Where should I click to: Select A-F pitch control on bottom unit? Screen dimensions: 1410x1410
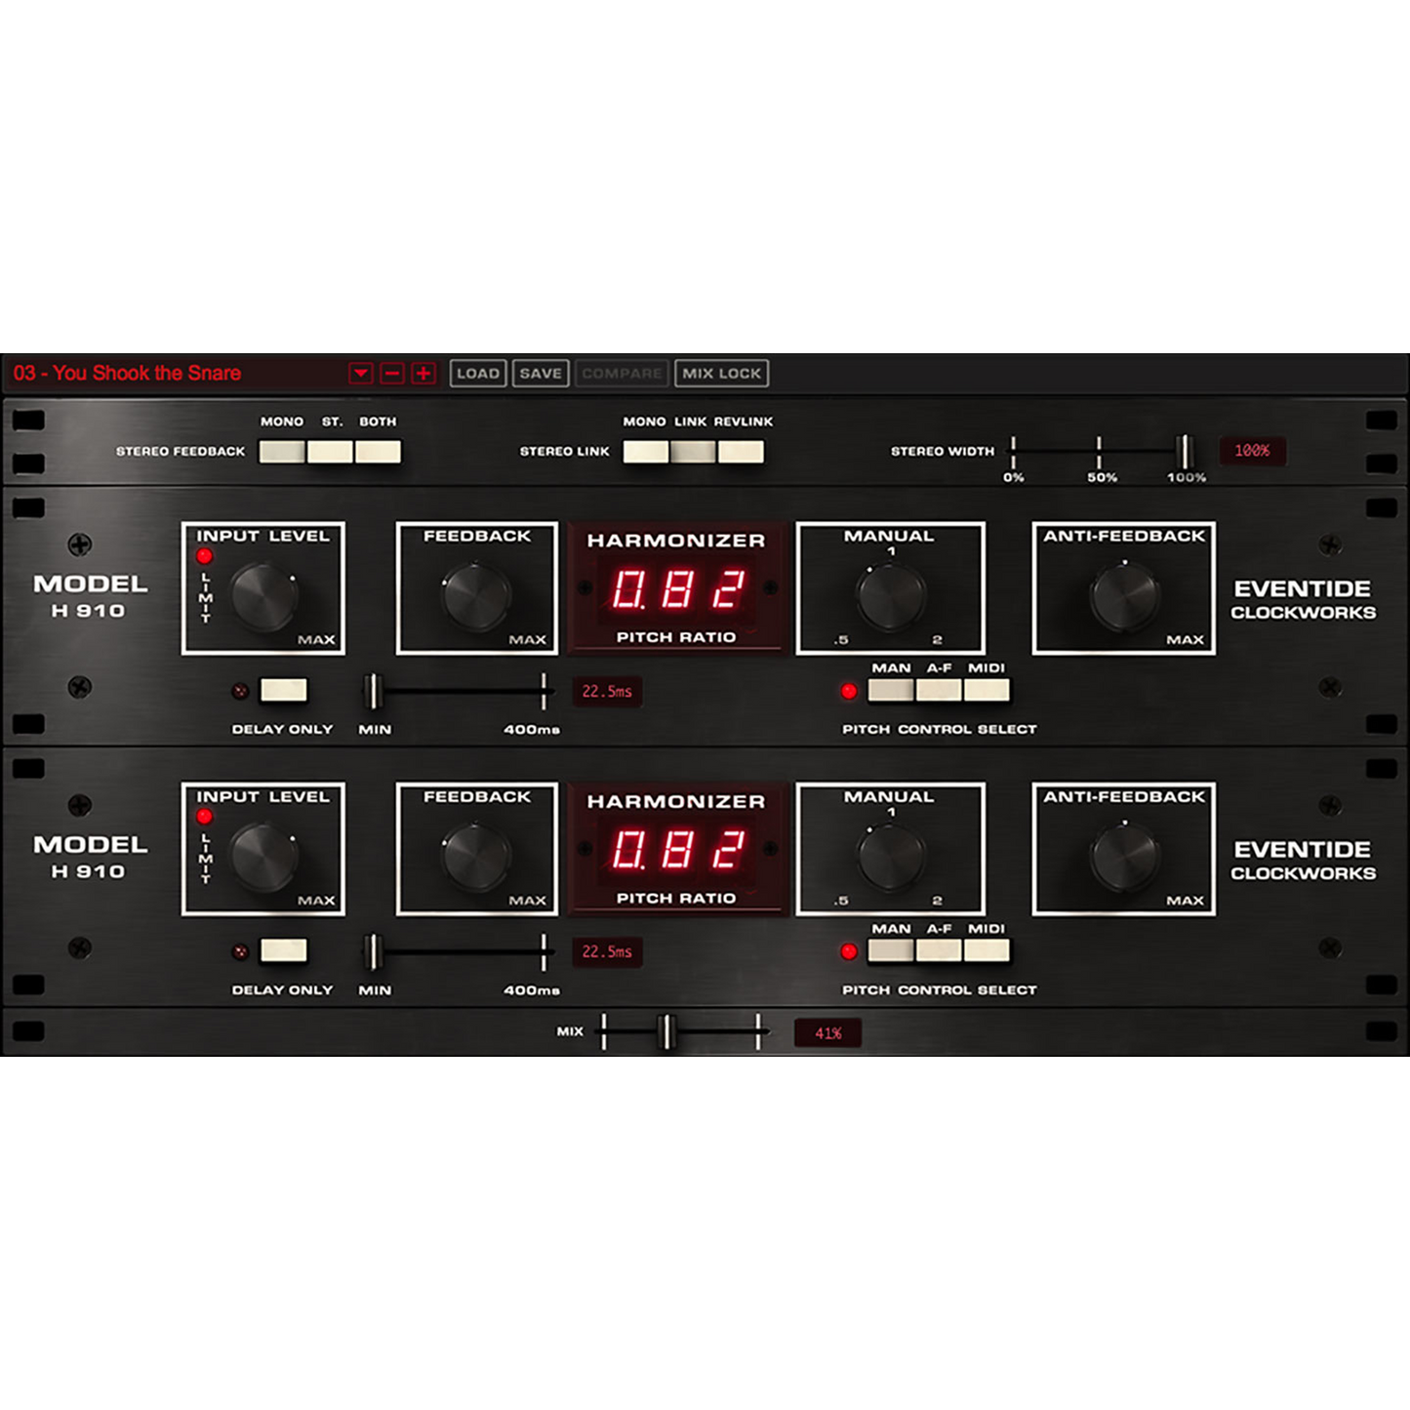[x=939, y=951]
